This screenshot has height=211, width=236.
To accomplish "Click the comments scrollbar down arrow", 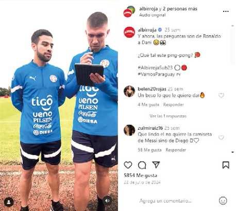I will pos(232,152).
